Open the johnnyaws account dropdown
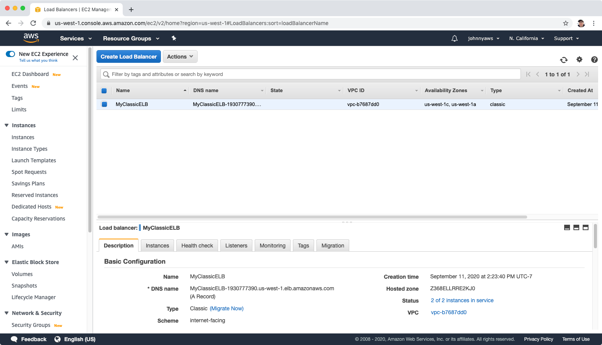The image size is (602, 345). pyautogui.click(x=484, y=39)
